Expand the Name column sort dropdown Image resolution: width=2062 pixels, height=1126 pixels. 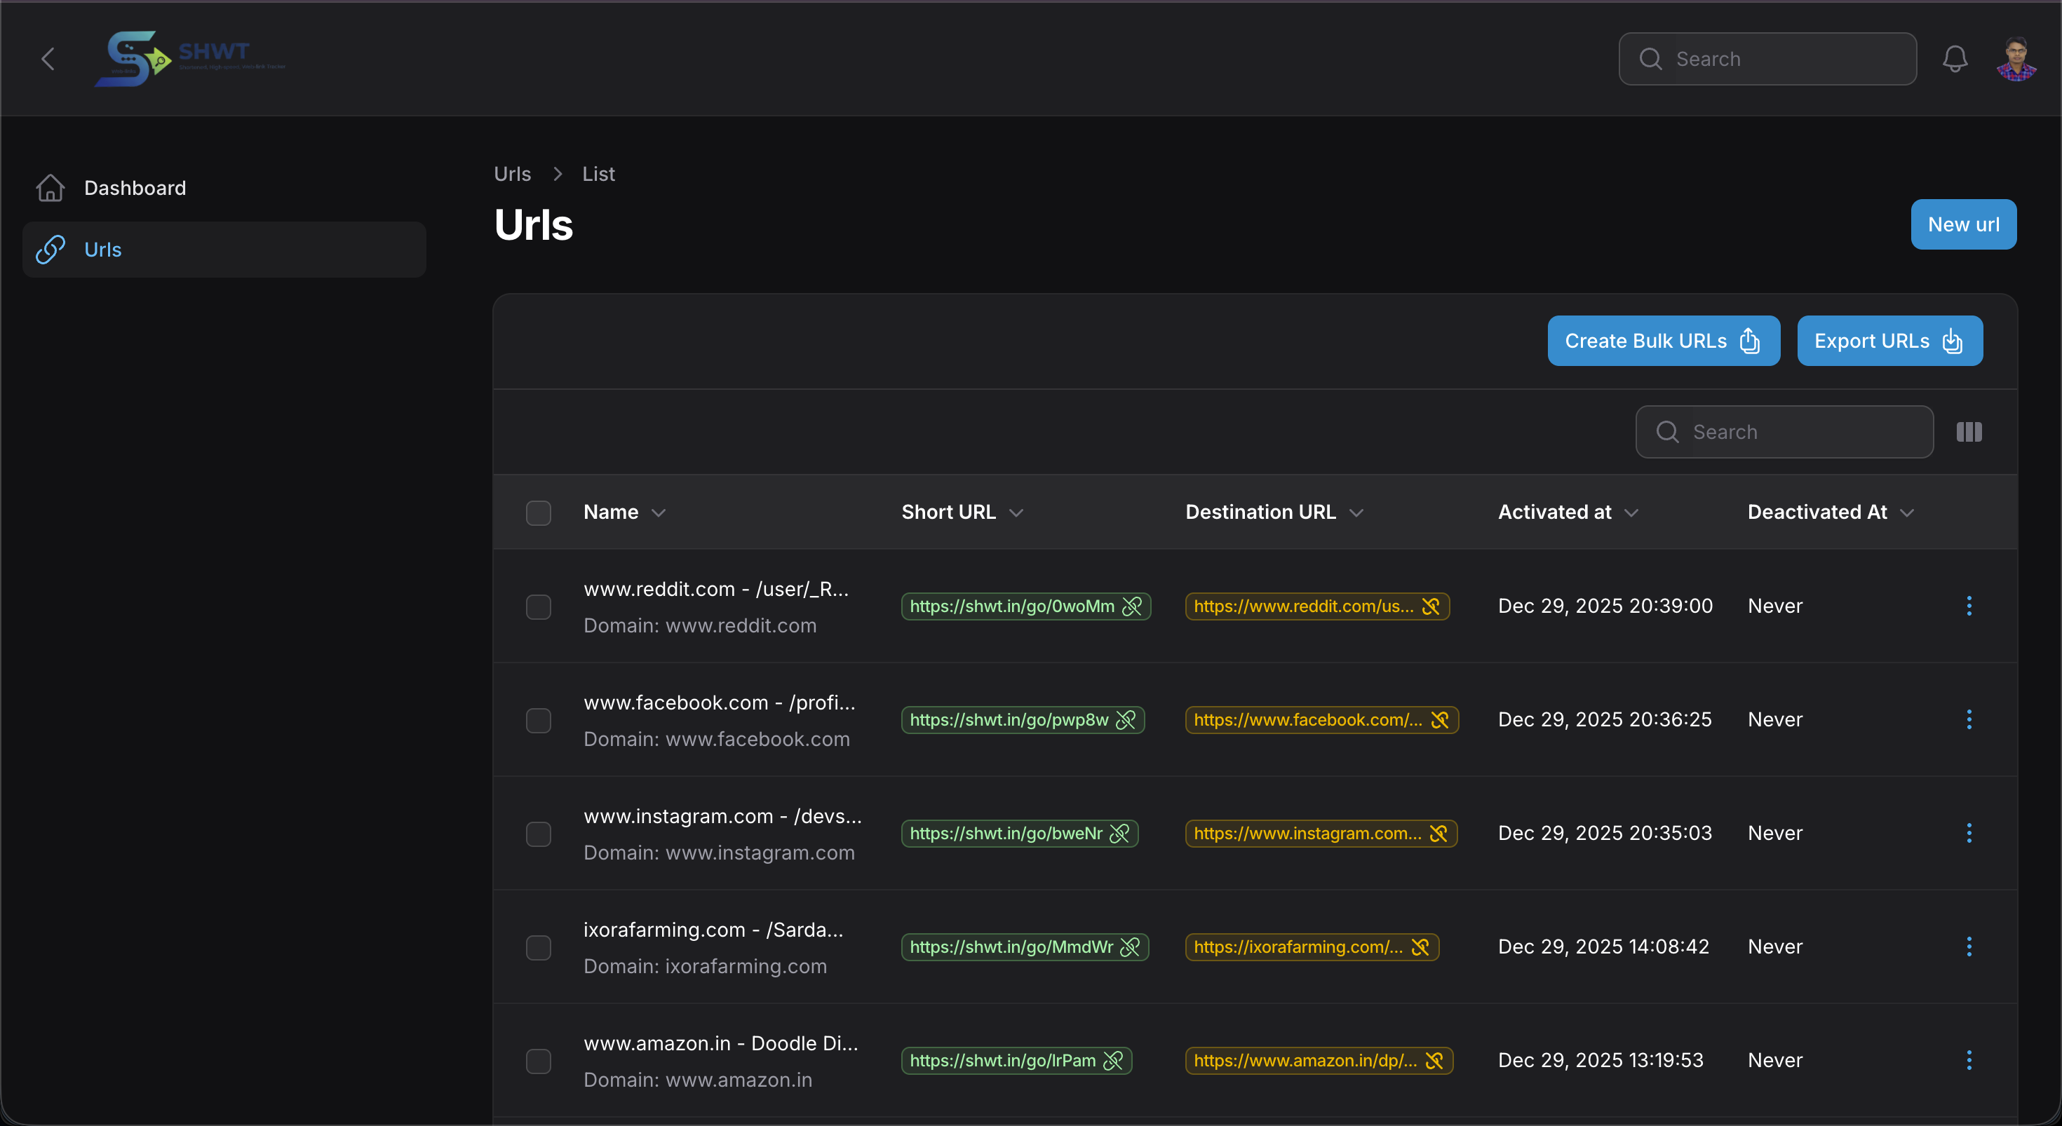tap(661, 513)
